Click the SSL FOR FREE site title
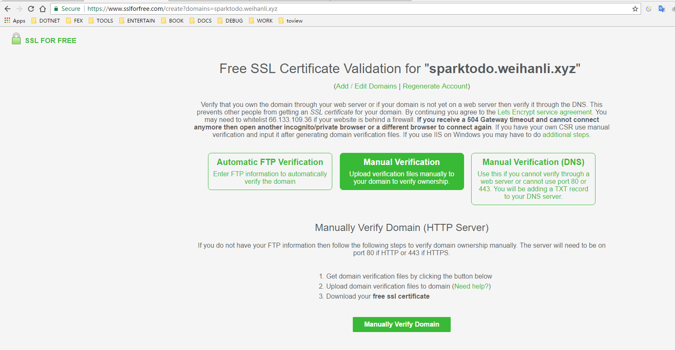Viewport: 675px width, 350px height. pyautogui.click(x=51, y=41)
